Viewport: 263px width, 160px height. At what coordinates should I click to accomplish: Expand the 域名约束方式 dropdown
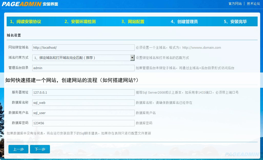tap(83, 58)
